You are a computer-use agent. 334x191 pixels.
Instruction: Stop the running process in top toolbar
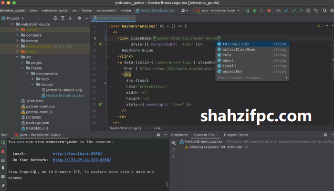(269, 11)
